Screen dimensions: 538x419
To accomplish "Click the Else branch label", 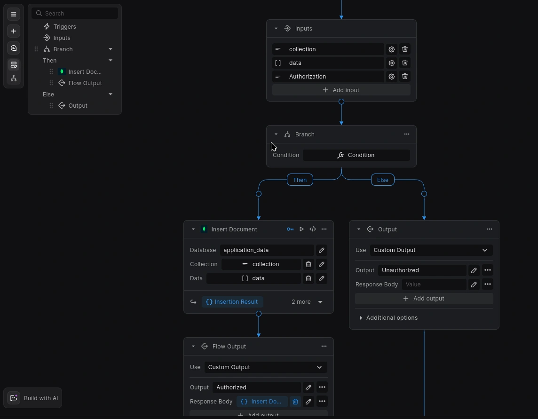I will (382, 180).
